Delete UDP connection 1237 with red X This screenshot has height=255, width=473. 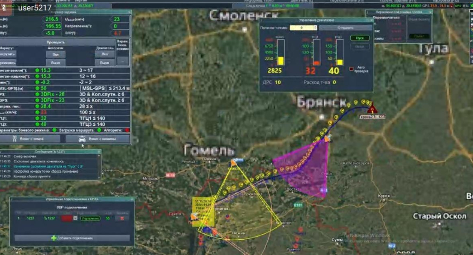[x=121, y=218]
